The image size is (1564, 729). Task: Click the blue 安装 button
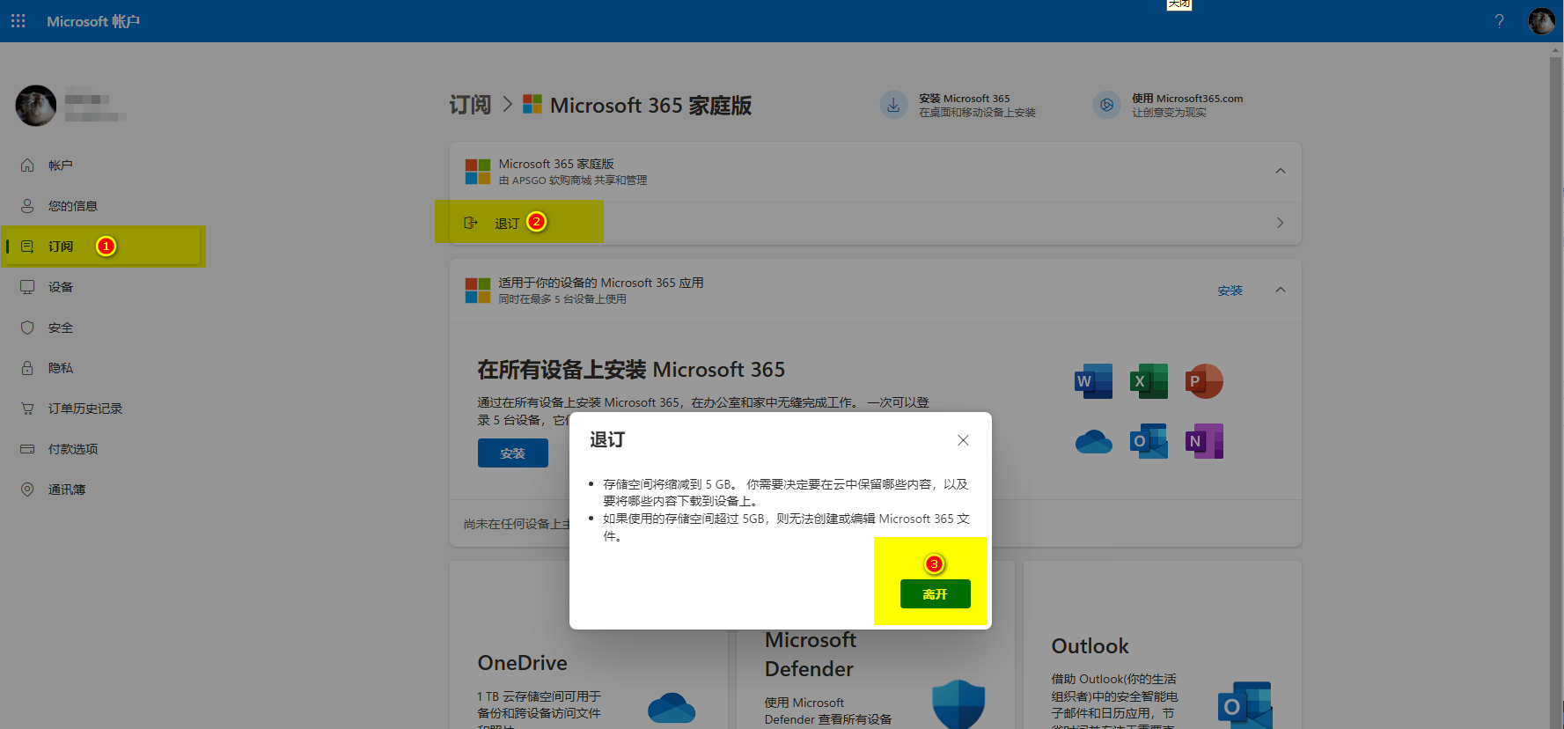pyautogui.click(x=512, y=453)
